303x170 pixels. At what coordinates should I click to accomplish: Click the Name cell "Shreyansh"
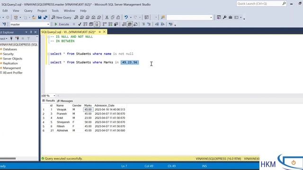pyautogui.click(x=63, y=122)
